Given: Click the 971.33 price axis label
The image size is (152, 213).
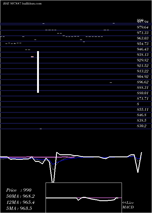Looking at the screenshot, I should point(143,33).
